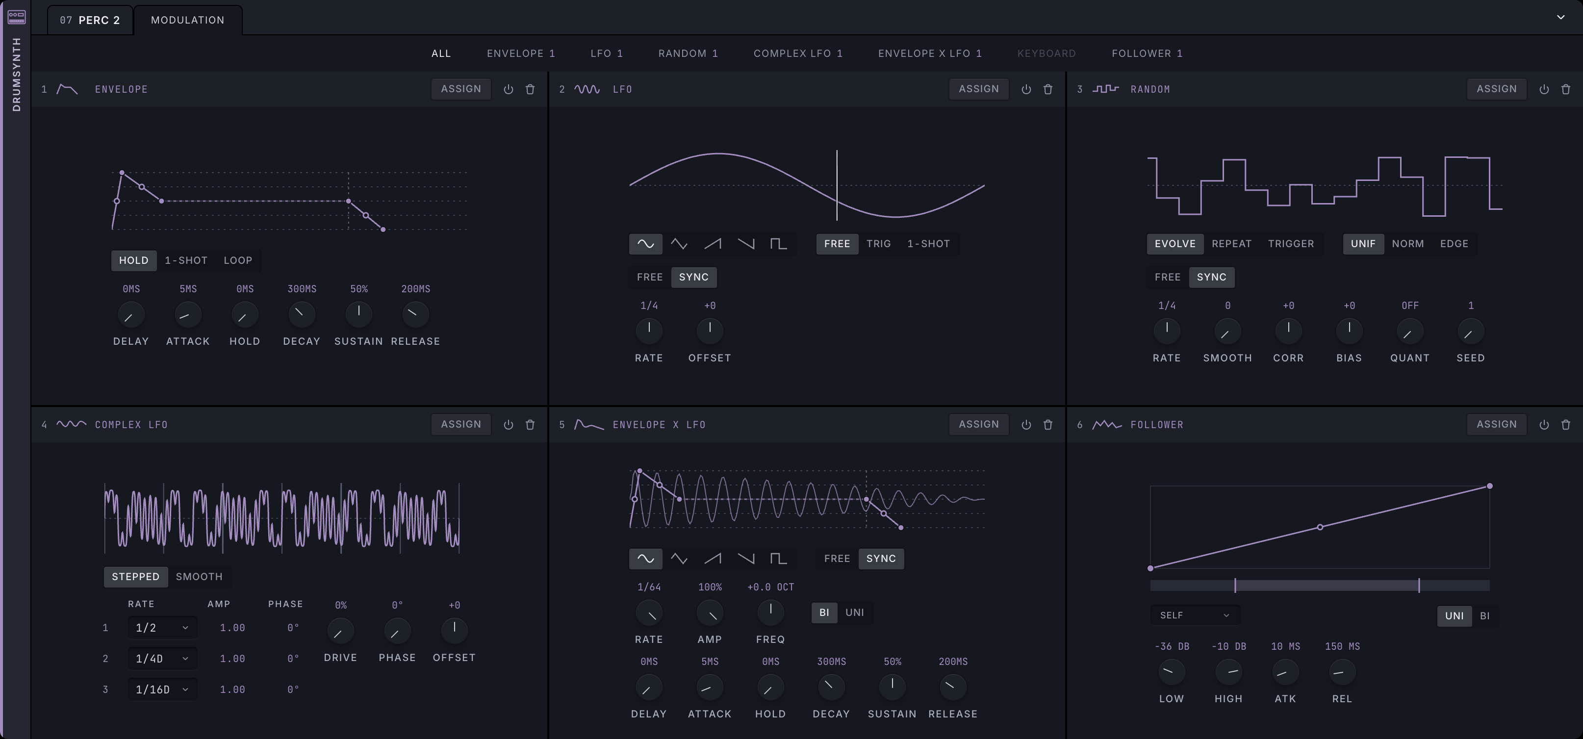Toggle power for the LFO modulator
Viewport: 1583px width, 739px height.
point(1026,89)
